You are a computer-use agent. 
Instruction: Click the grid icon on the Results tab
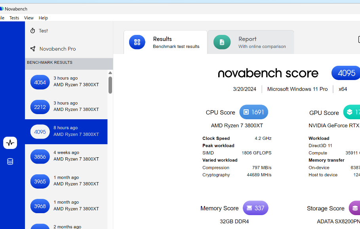[x=137, y=42]
